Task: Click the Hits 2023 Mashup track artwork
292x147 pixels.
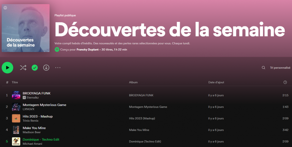Action: [x=16, y=118]
